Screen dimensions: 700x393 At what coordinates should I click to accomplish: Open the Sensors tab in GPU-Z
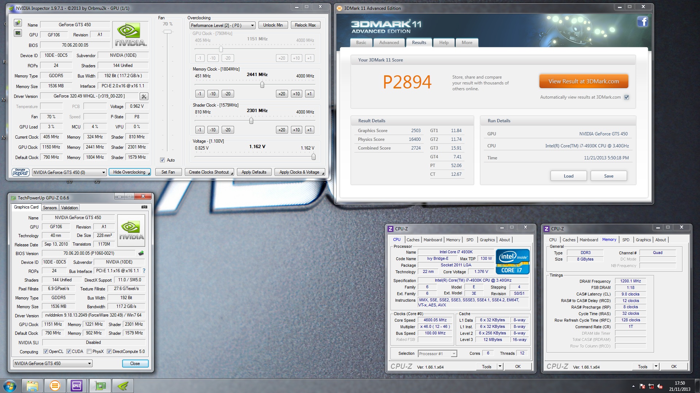50,208
